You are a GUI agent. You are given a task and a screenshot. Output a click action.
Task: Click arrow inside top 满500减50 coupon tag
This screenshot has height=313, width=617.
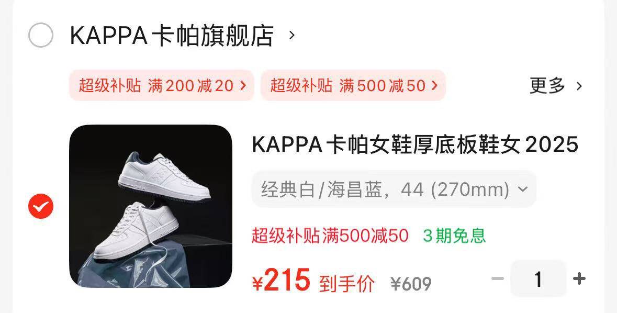coord(434,85)
